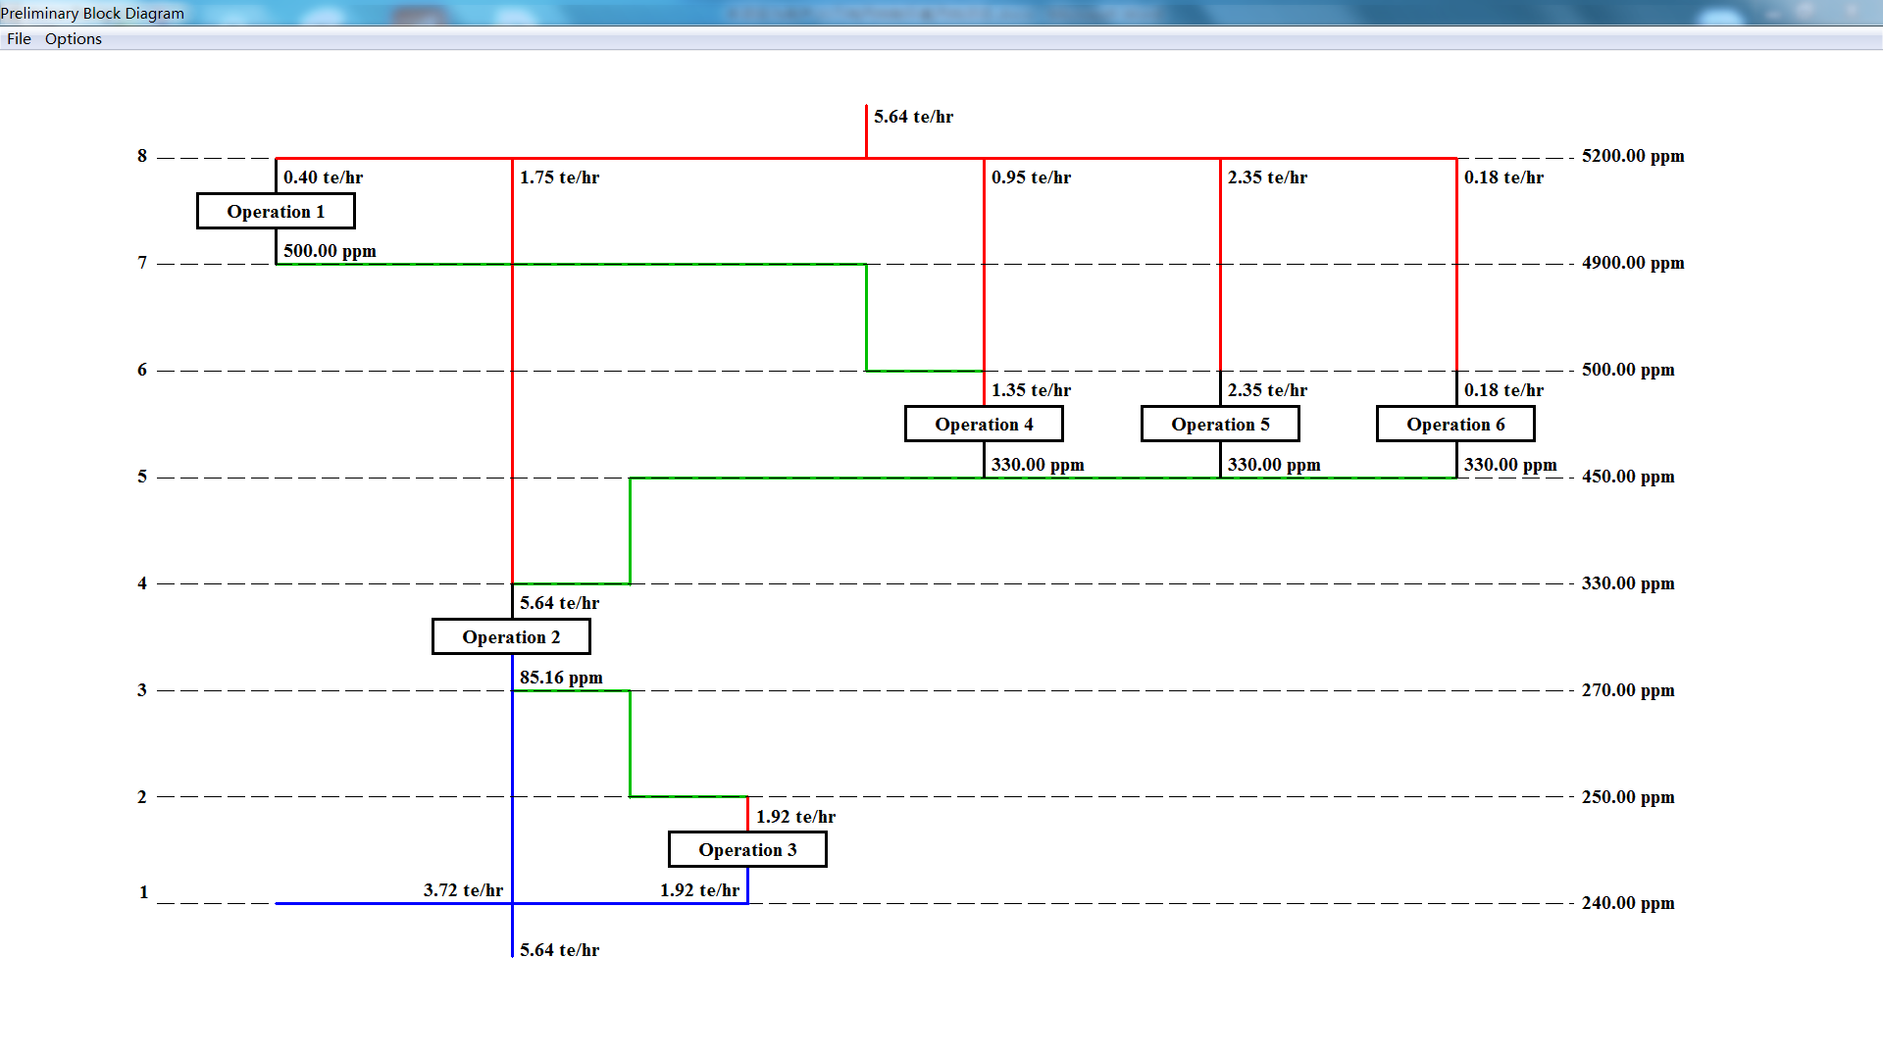The width and height of the screenshot is (1883, 1059).
Task: Click the 0.18 te/hr label above Operation 6
Action: (x=1503, y=390)
